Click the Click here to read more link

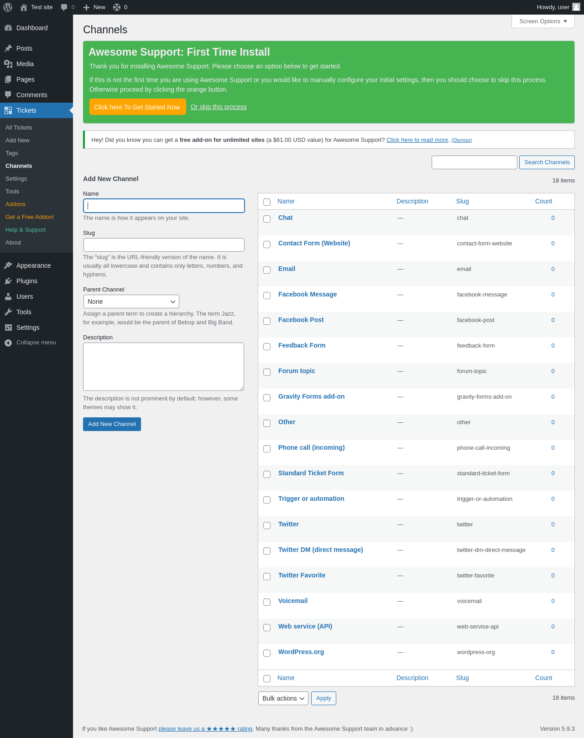417,140
